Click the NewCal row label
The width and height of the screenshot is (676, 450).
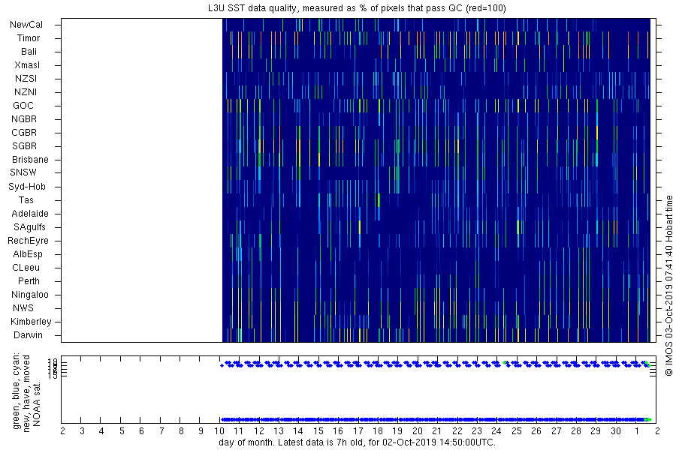[26, 25]
